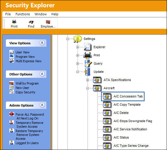Click the Force ALL Password key icon
Image resolution: width=167 pixels, height=150 pixels.
click(12, 114)
